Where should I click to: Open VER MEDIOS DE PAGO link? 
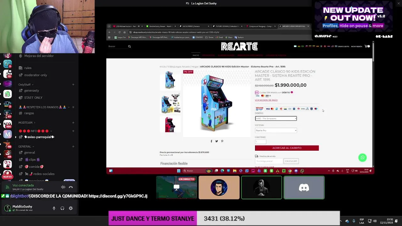pos(266,100)
